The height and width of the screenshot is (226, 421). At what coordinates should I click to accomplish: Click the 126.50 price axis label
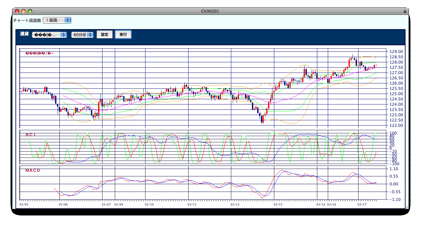pyautogui.click(x=396, y=78)
